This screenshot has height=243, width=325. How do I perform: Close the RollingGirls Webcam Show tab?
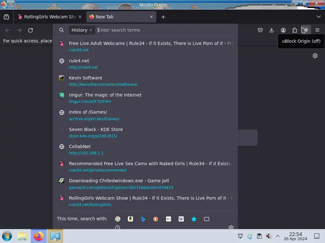(x=80, y=17)
